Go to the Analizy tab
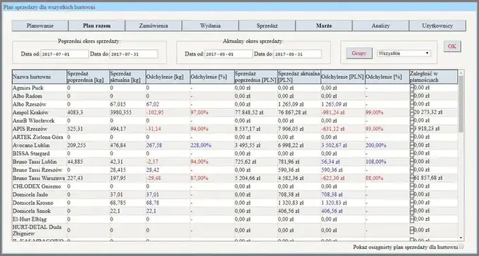479x256 pixels. pyautogui.click(x=380, y=26)
